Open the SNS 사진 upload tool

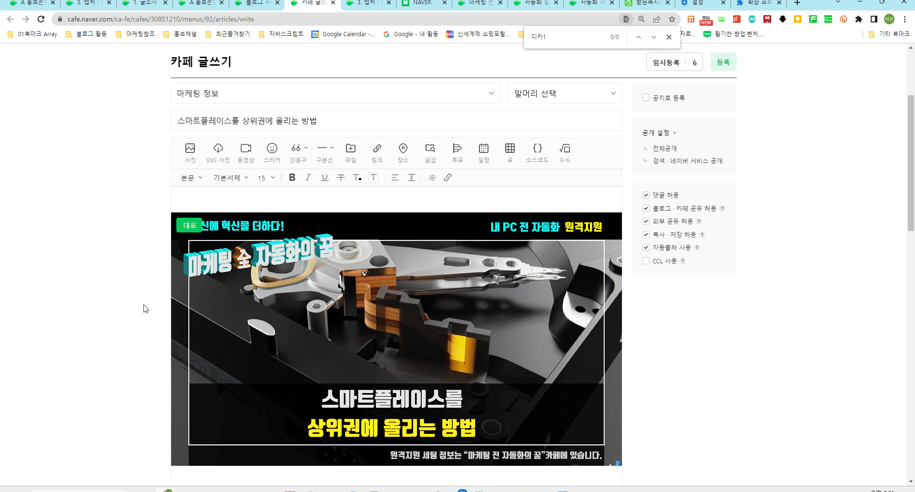(218, 153)
